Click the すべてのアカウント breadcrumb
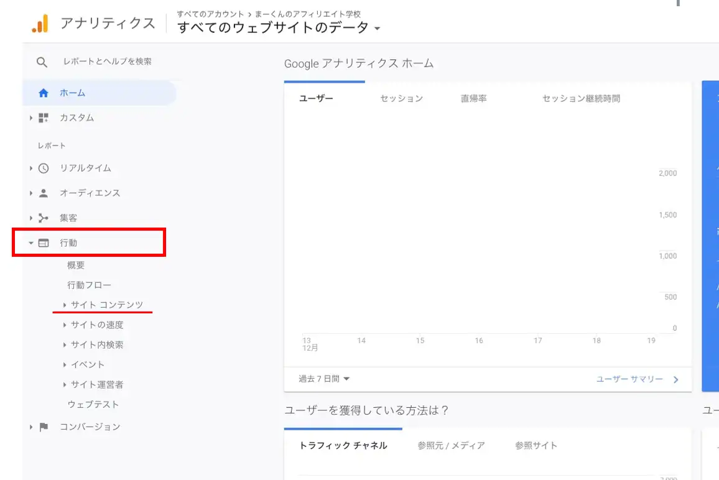The height and width of the screenshot is (480, 719). (x=210, y=14)
